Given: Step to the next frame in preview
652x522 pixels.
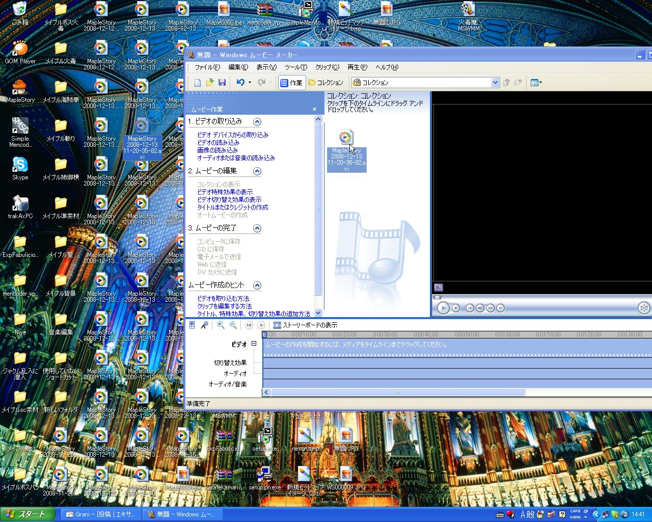Looking at the screenshot, I should (x=491, y=308).
